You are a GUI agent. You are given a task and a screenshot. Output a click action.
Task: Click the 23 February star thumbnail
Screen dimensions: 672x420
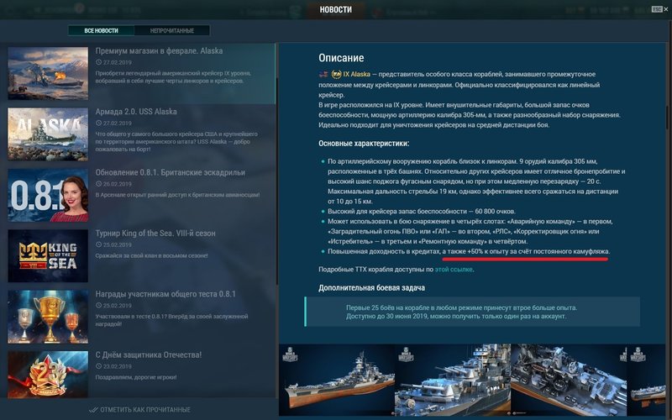48,375
